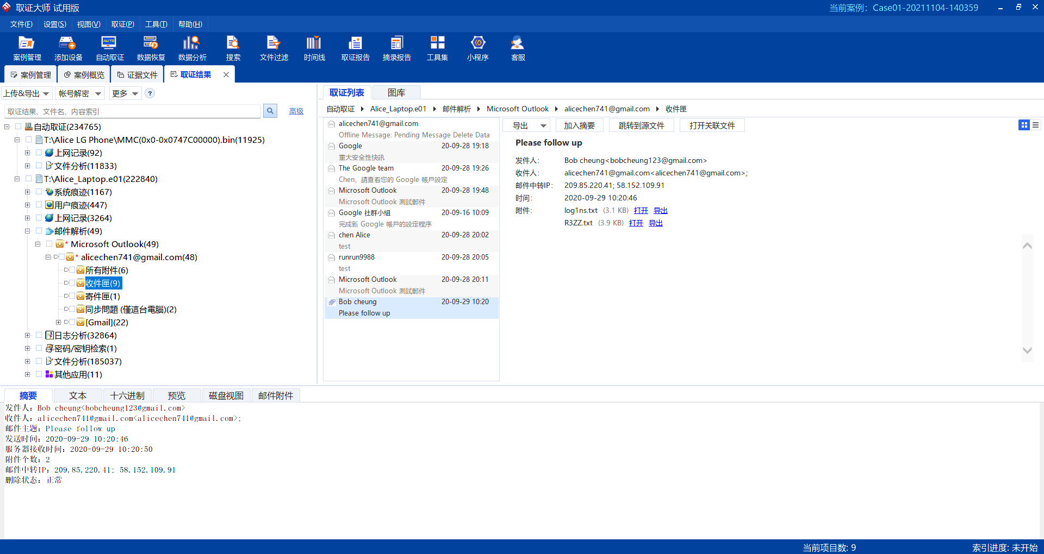
Task: Open the 视图(V) menu
Action: [x=89, y=24]
